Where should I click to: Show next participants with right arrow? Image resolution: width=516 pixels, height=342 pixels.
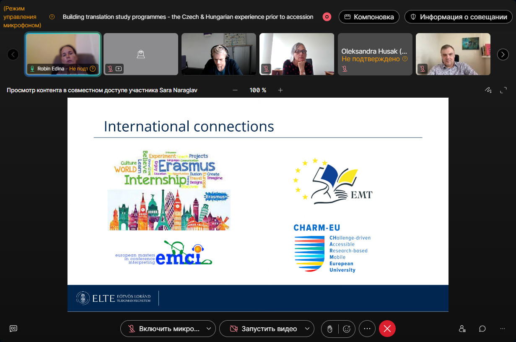pos(503,54)
